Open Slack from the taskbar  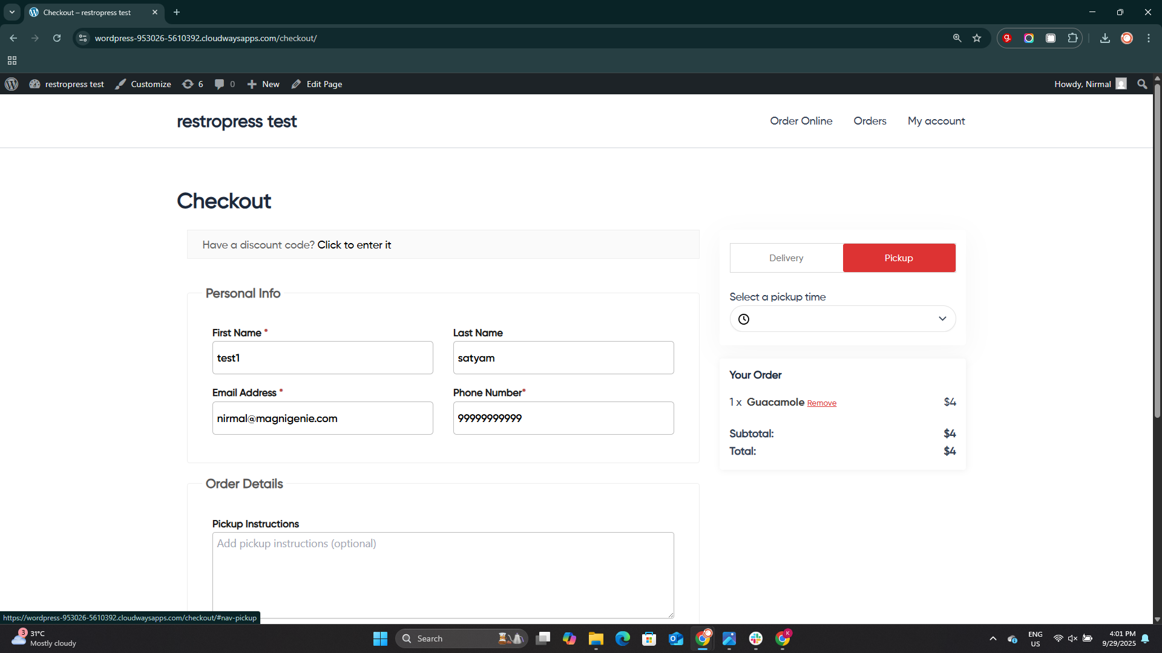756,638
